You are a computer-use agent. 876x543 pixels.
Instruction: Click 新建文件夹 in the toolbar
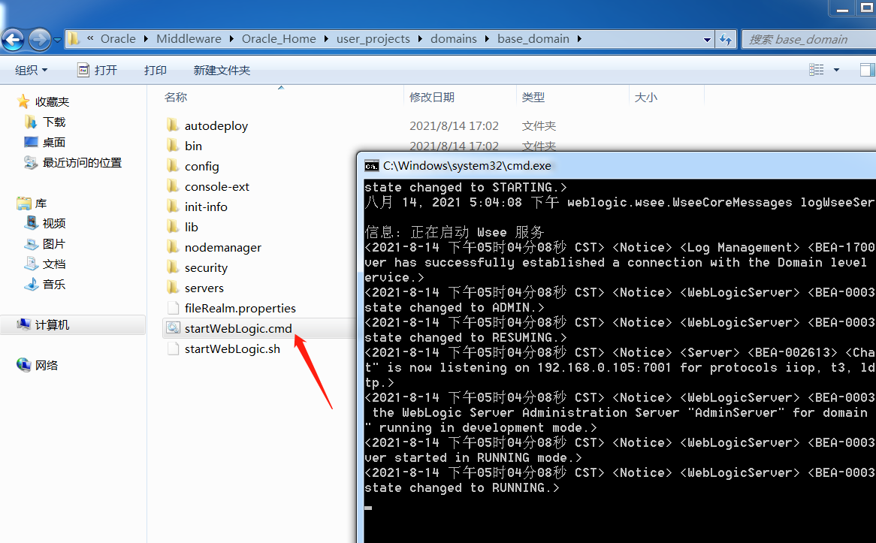tap(222, 70)
